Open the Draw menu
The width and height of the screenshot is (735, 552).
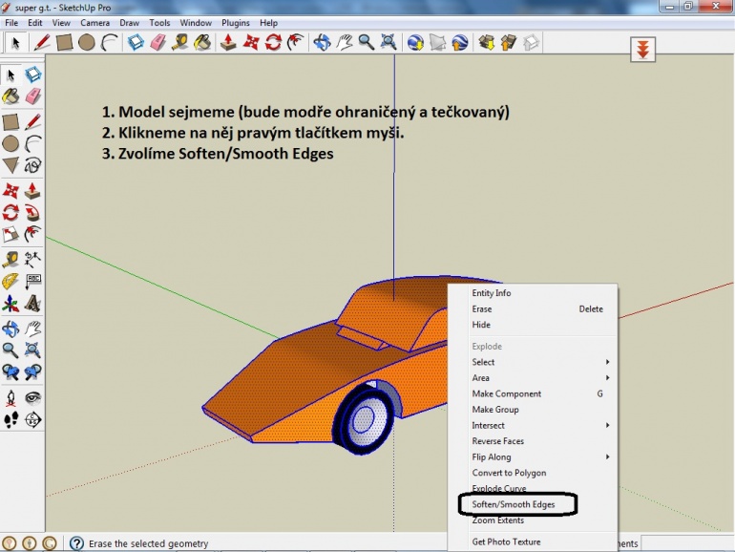pos(130,23)
